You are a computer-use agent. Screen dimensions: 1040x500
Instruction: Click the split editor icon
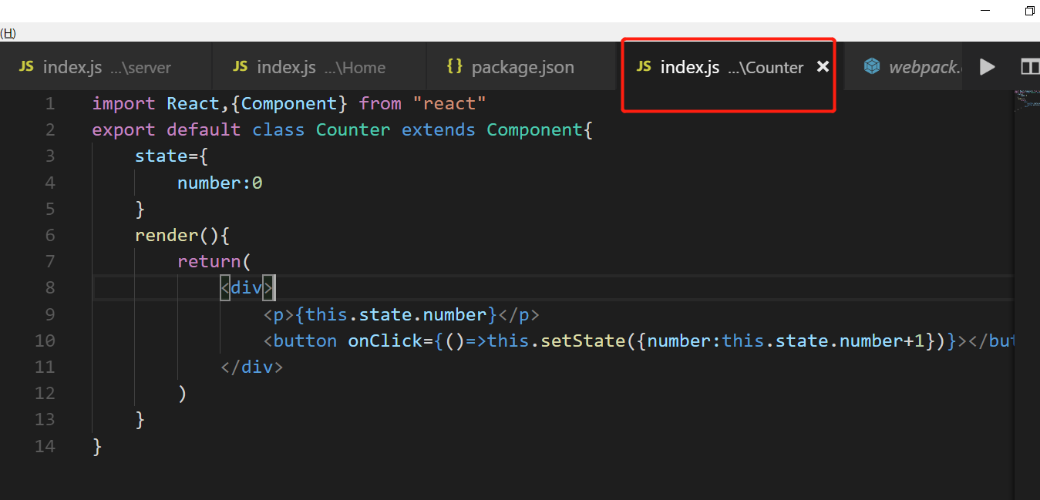pyautogui.click(x=1030, y=67)
